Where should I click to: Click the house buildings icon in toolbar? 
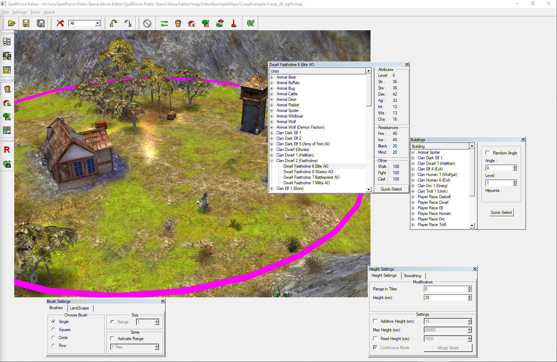pos(192,23)
